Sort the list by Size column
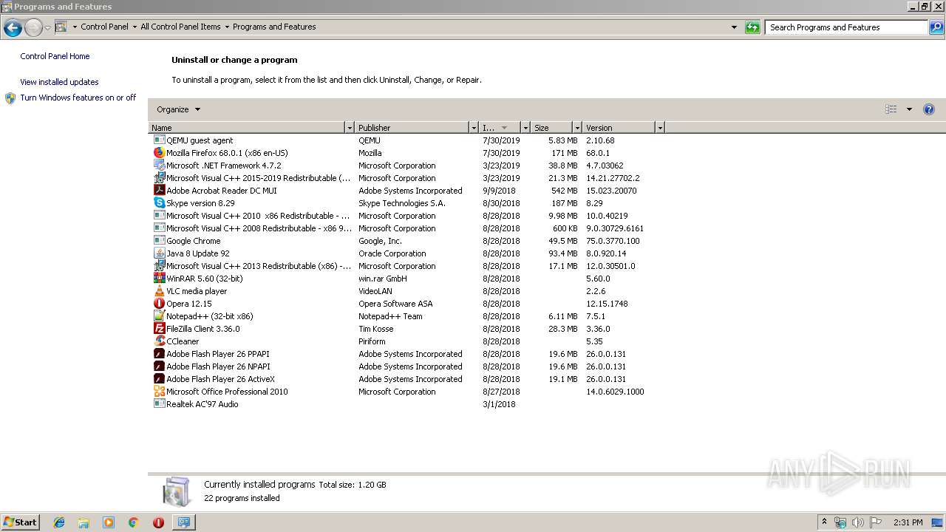 [x=551, y=128]
